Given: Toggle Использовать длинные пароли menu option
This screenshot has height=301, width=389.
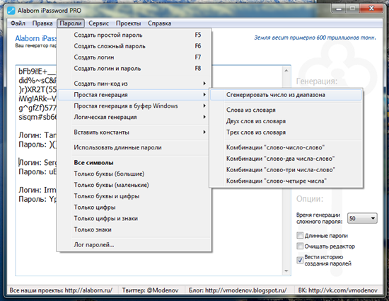Looking at the screenshot, I should click(134, 147).
